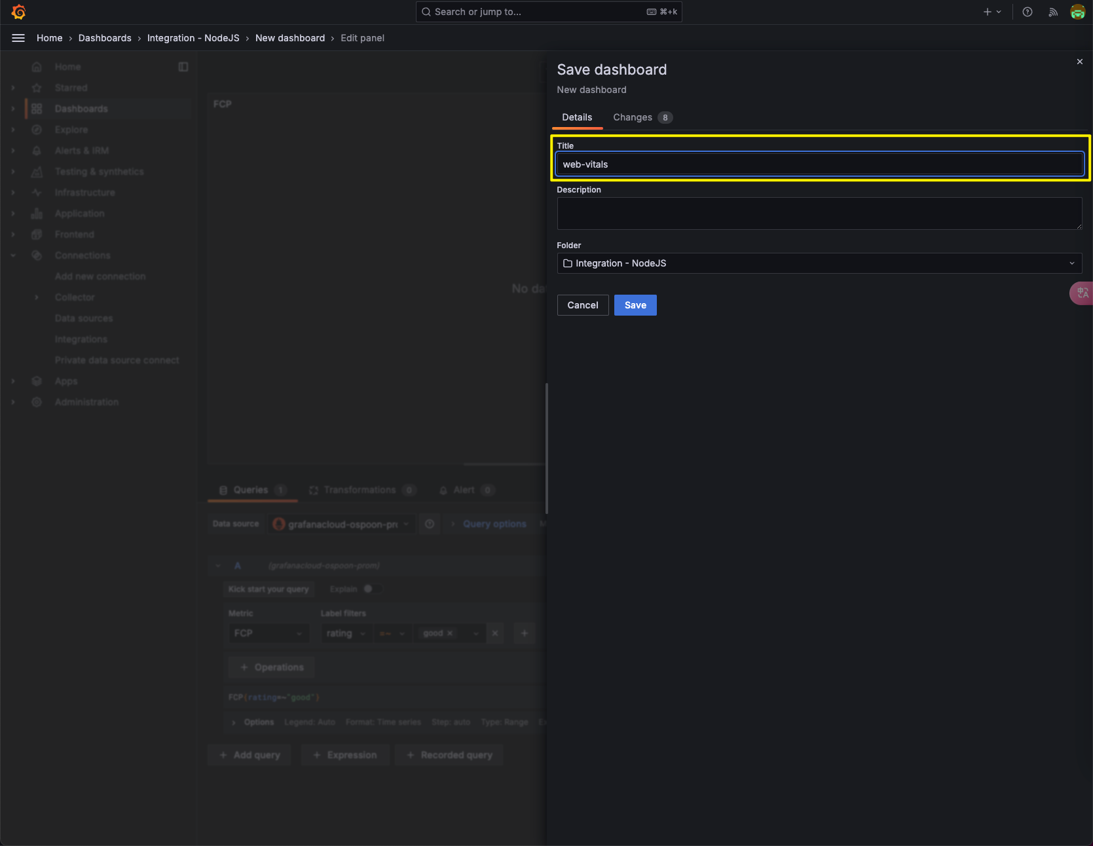Open the Folder dropdown Integration - NodeJS

click(819, 263)
